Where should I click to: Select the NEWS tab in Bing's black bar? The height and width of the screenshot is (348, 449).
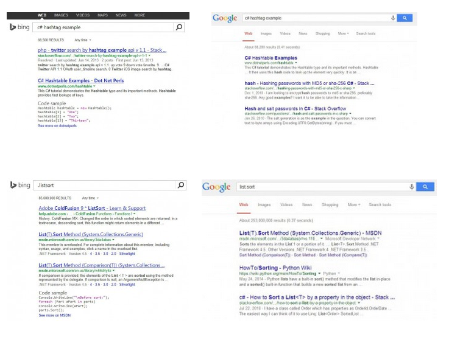[121, 15]
